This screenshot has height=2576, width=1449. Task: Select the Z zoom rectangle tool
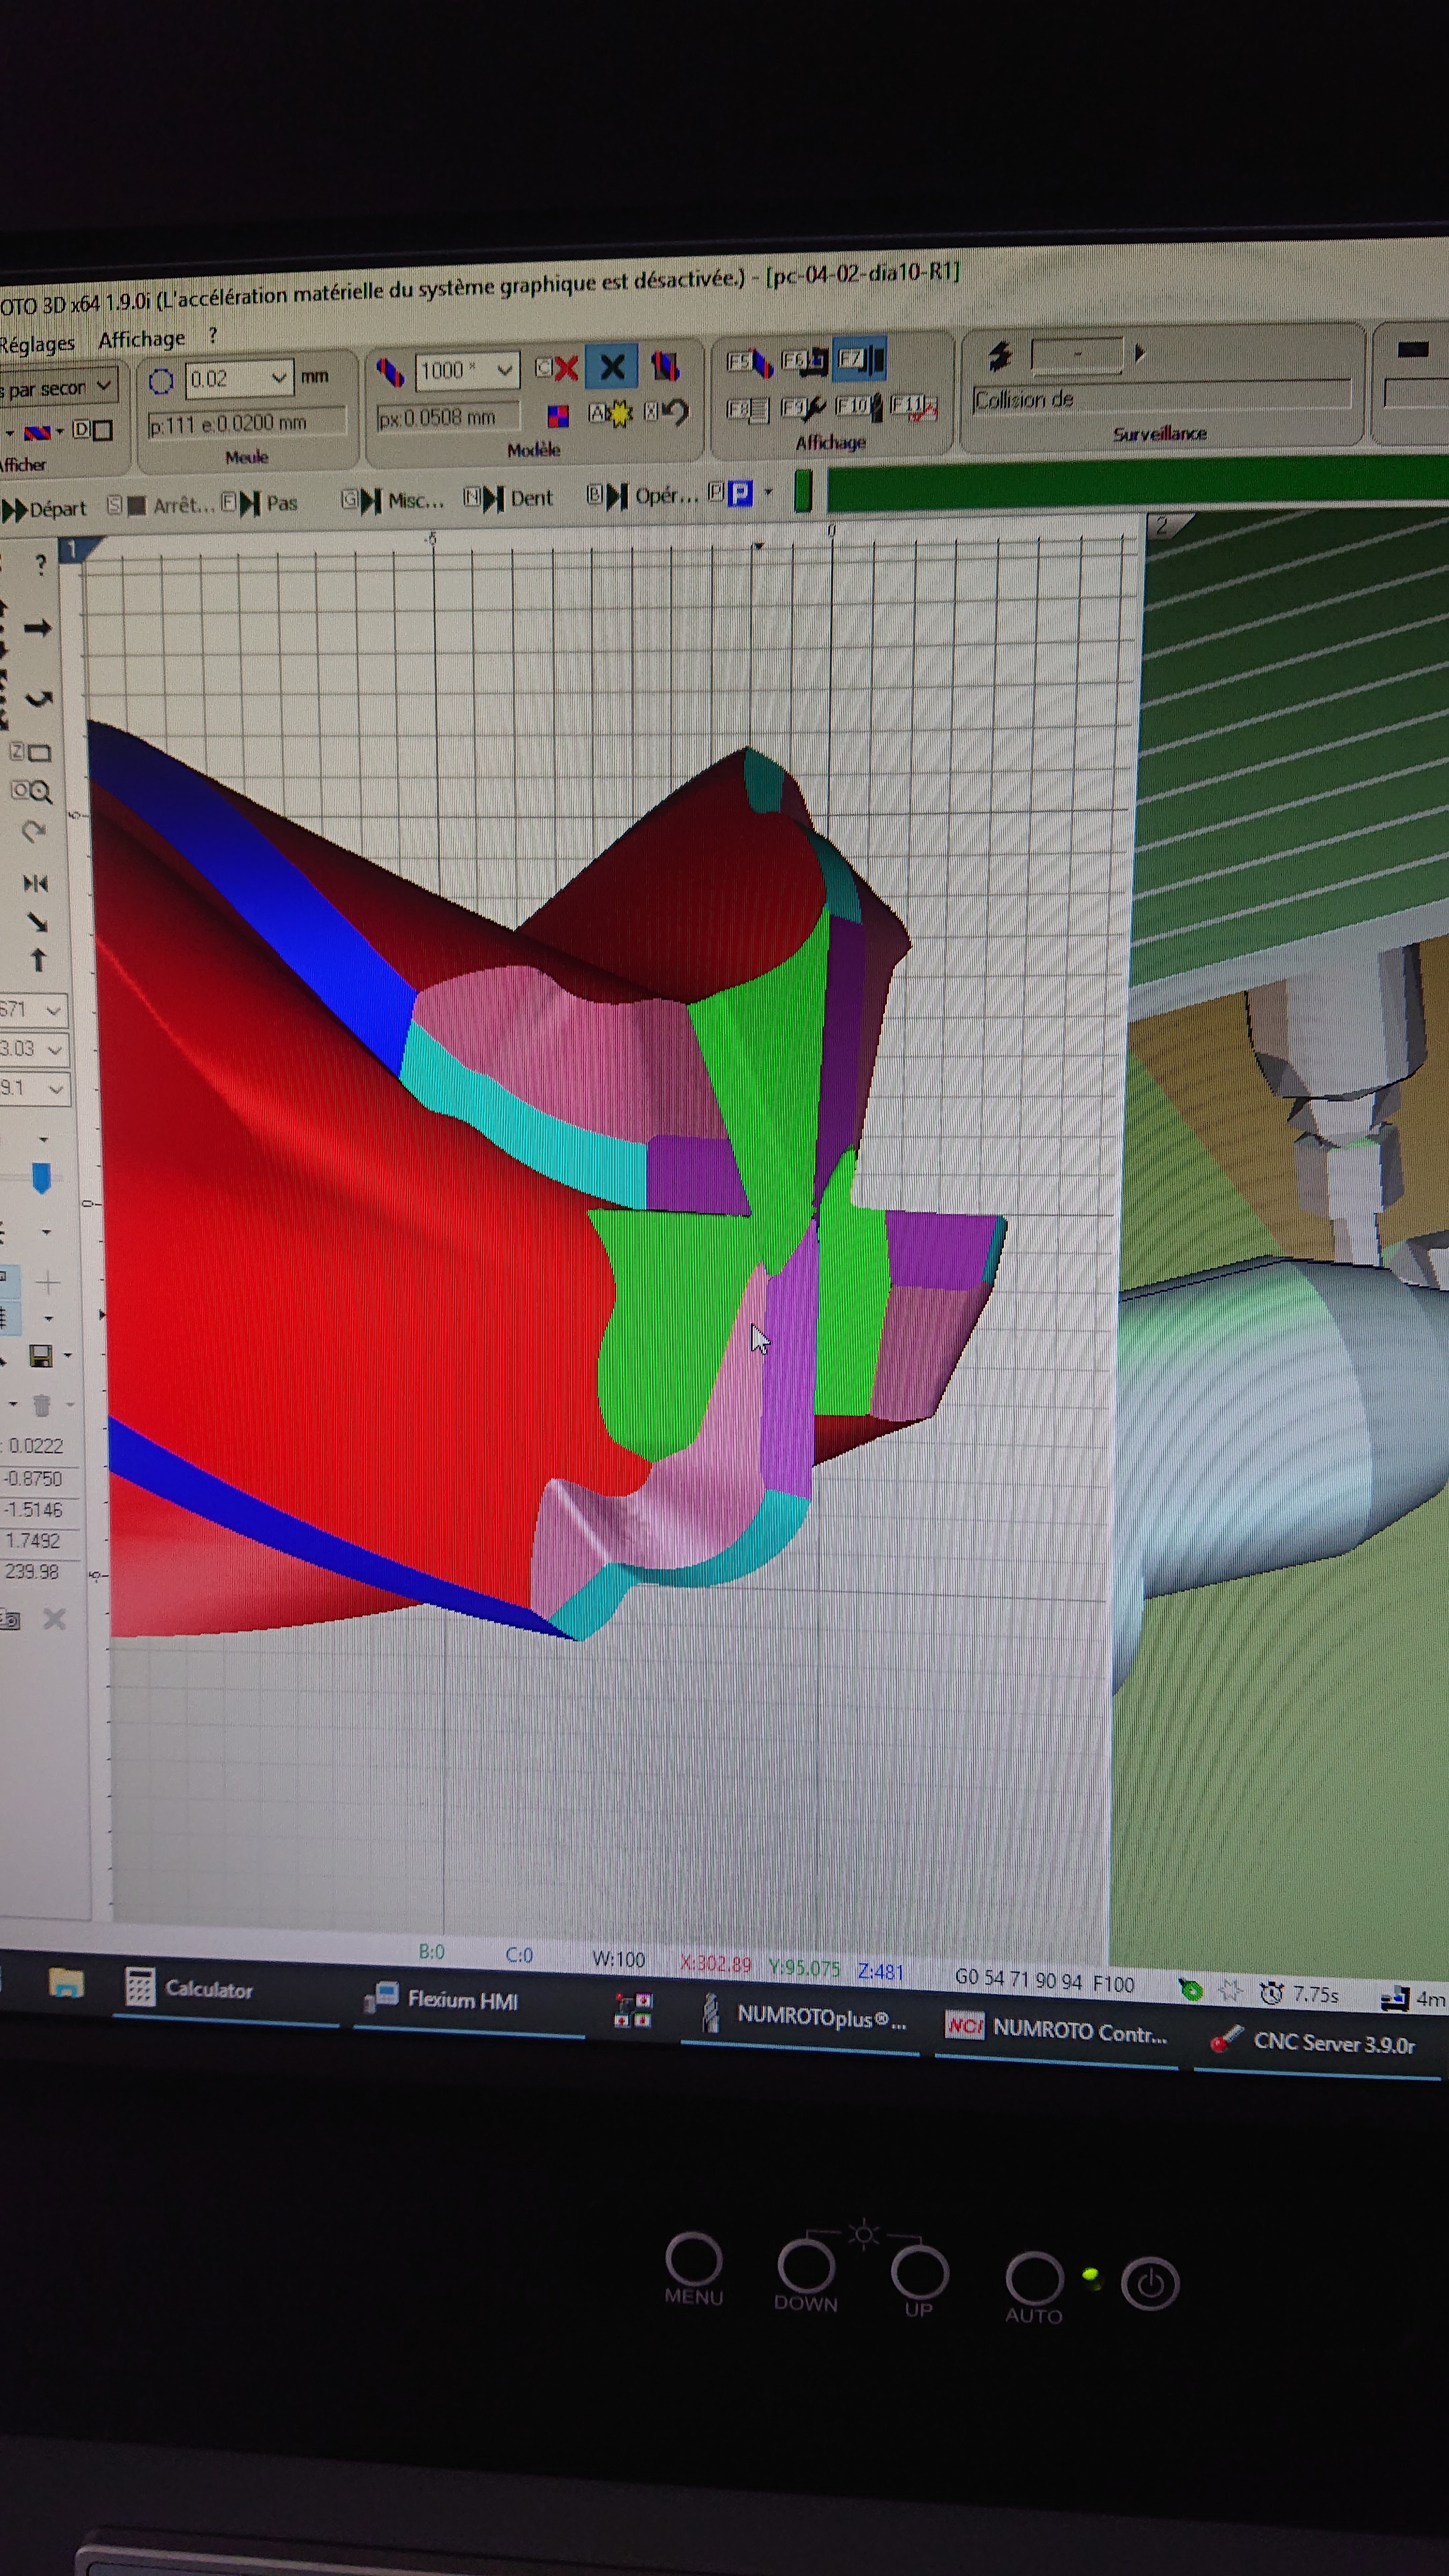[x=30, y=752]
